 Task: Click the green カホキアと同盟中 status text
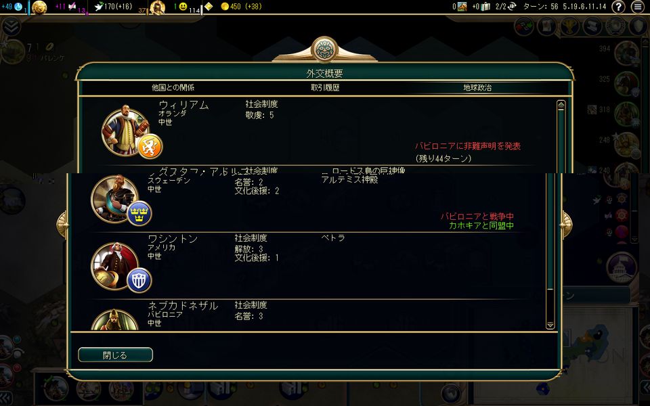(x=481, y=226)
